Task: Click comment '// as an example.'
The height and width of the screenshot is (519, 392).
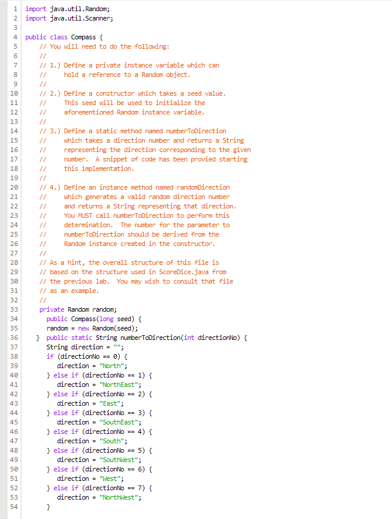Action: (69, 291)
